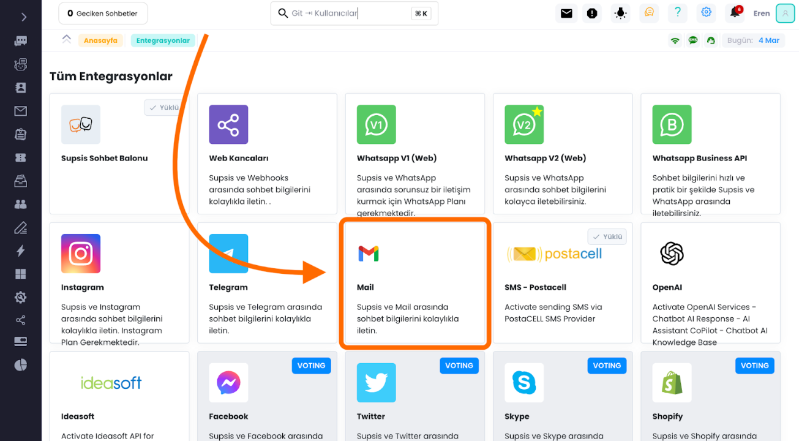Open the gear wrench settings icon in sidebar
799x441 pixels.
click(x=21, y=297)
